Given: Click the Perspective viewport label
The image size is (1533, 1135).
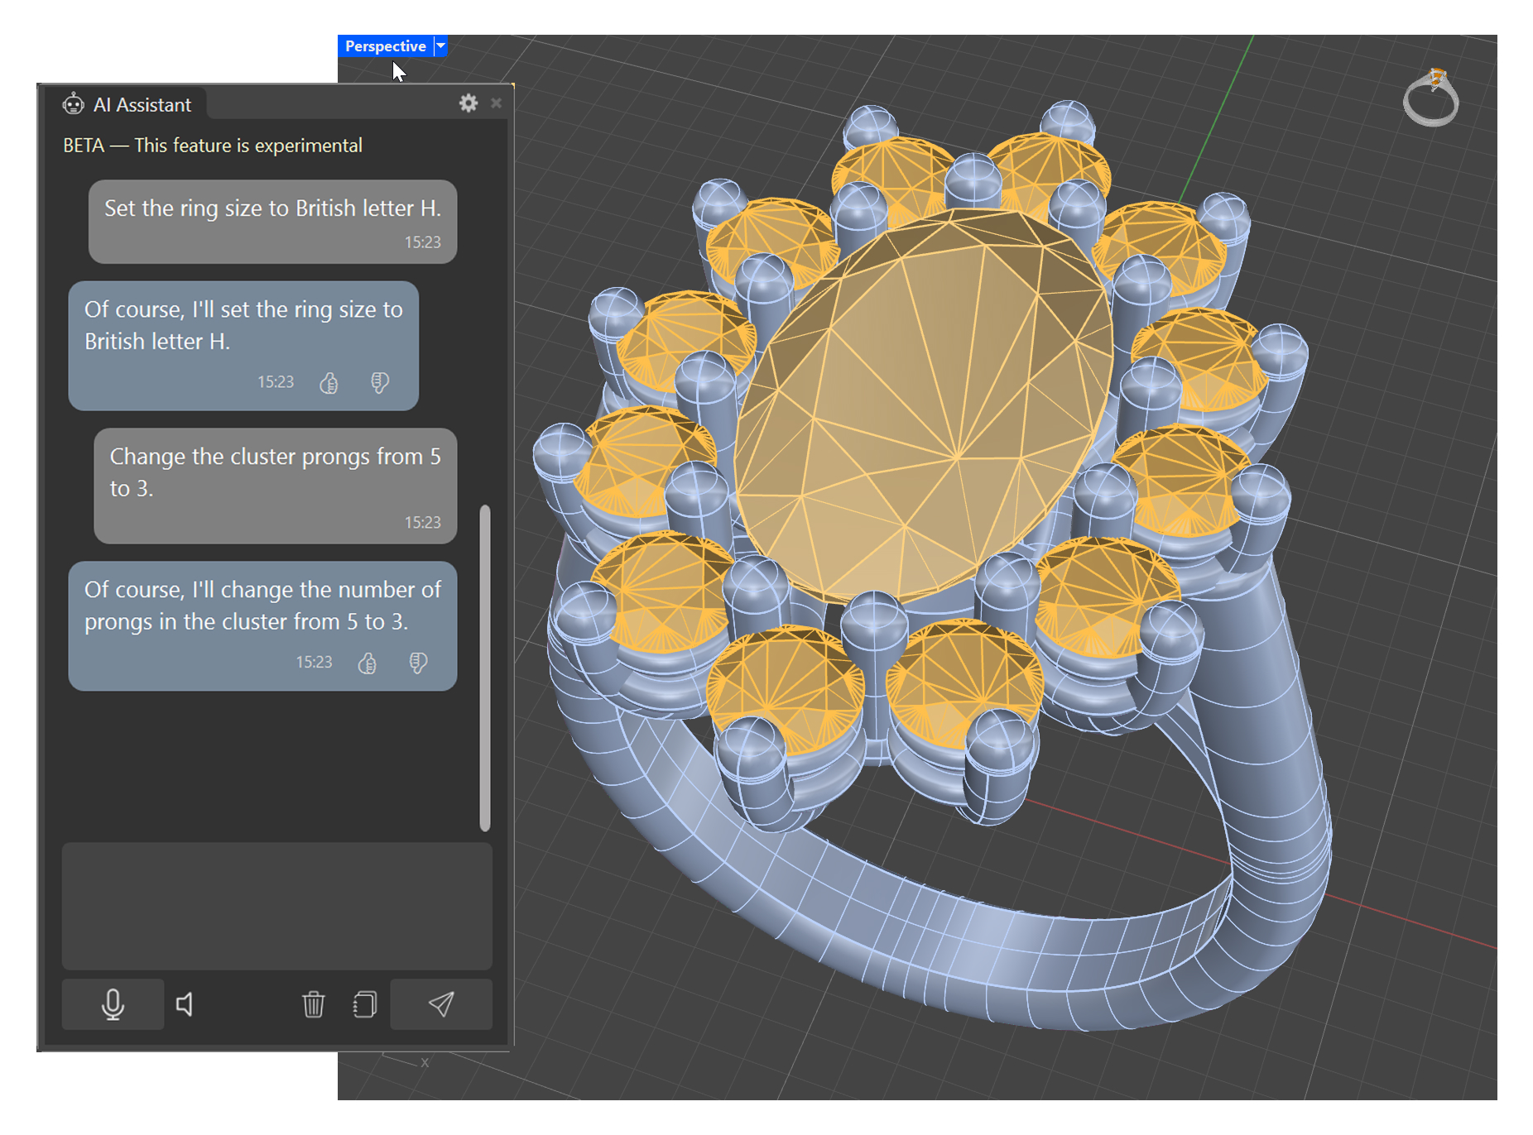Looking at the screenshot, I should point(385,46).
